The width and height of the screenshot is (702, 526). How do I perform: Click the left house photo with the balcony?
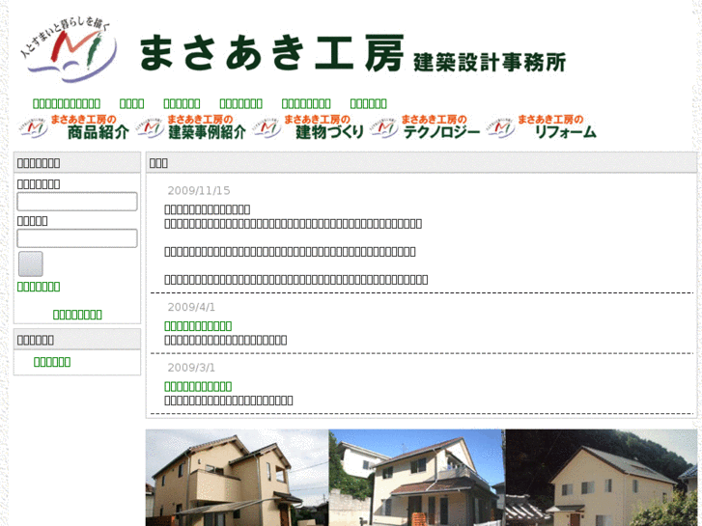[x=237, y=478]
